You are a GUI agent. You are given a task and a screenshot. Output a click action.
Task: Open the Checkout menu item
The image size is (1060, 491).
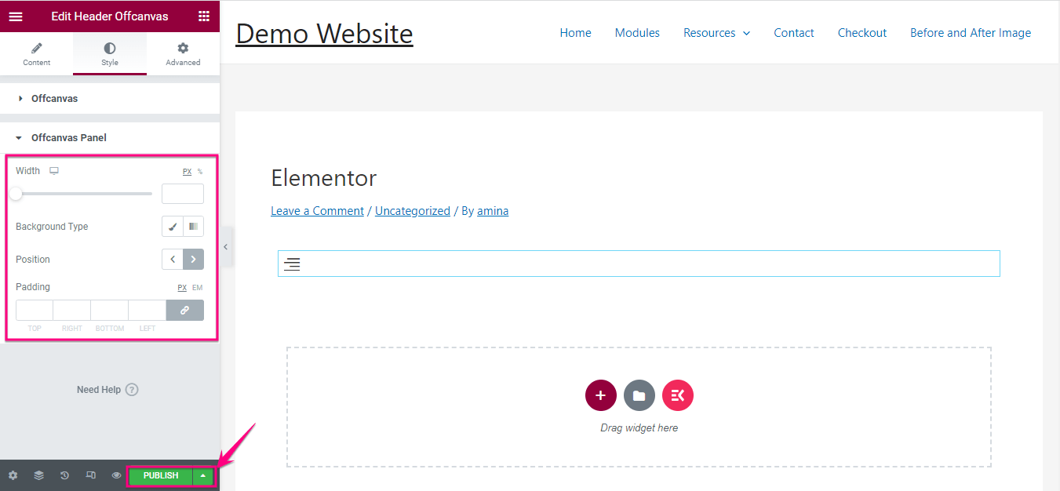coord(862,33)
